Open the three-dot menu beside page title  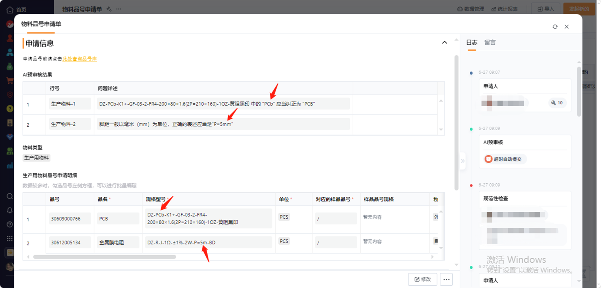click(119, 9)
